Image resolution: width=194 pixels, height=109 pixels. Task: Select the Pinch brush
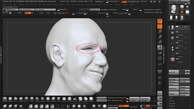pos(32,99)
